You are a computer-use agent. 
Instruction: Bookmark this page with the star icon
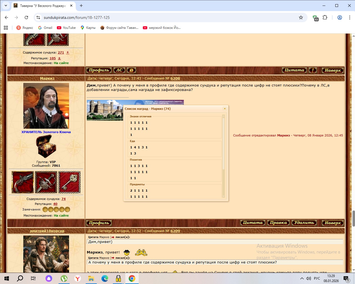[x=301, y=17]
